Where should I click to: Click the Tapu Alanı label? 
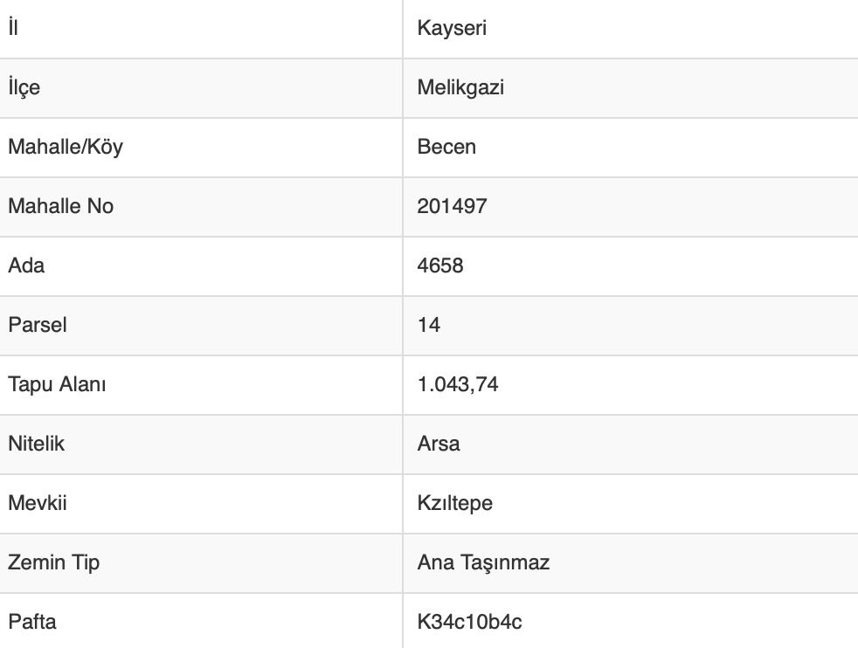click(x=57, y=384)
